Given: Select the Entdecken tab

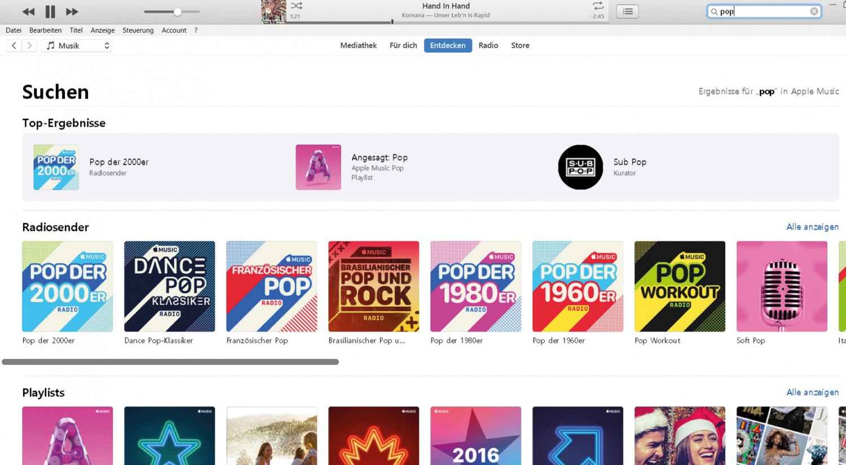Looking at the screenshot, I should coord(448,46).
